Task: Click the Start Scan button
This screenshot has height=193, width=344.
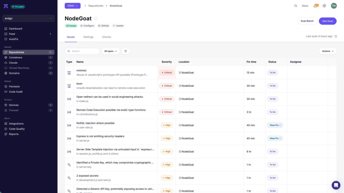Action: [328, 21]
